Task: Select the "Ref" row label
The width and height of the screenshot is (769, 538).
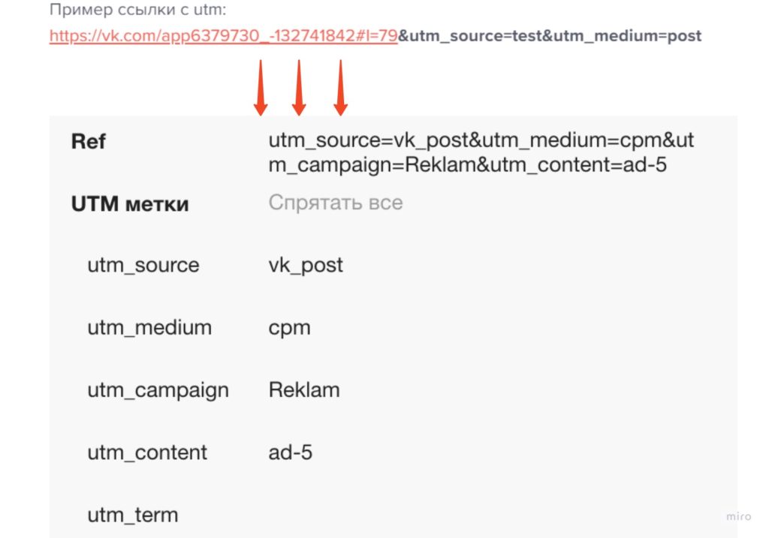Action: [89, 141]
